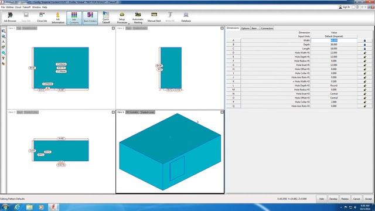Open the Windows Start button

tap(5, 207)
